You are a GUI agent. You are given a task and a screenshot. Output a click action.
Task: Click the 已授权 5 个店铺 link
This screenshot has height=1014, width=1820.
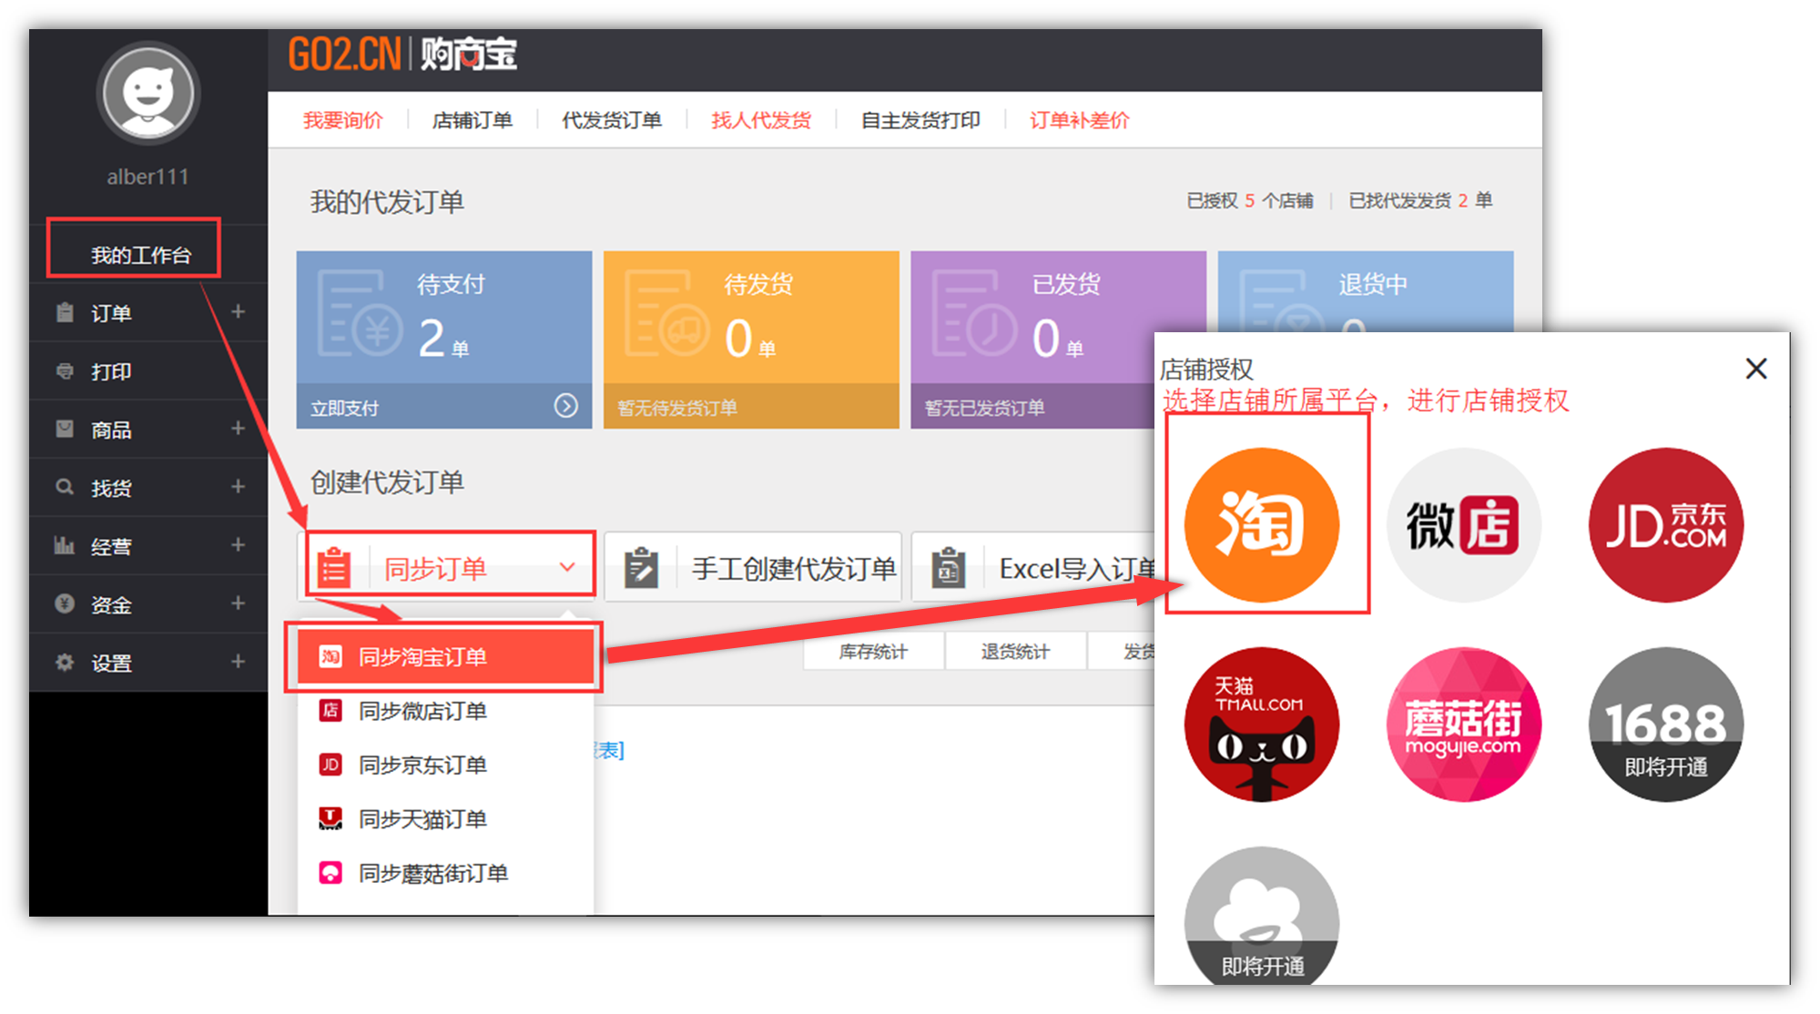(x=1249, y=200)
